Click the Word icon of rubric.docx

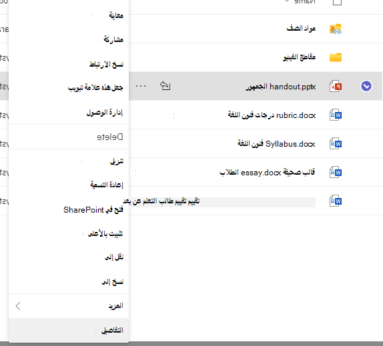click(x=336, y=115)
